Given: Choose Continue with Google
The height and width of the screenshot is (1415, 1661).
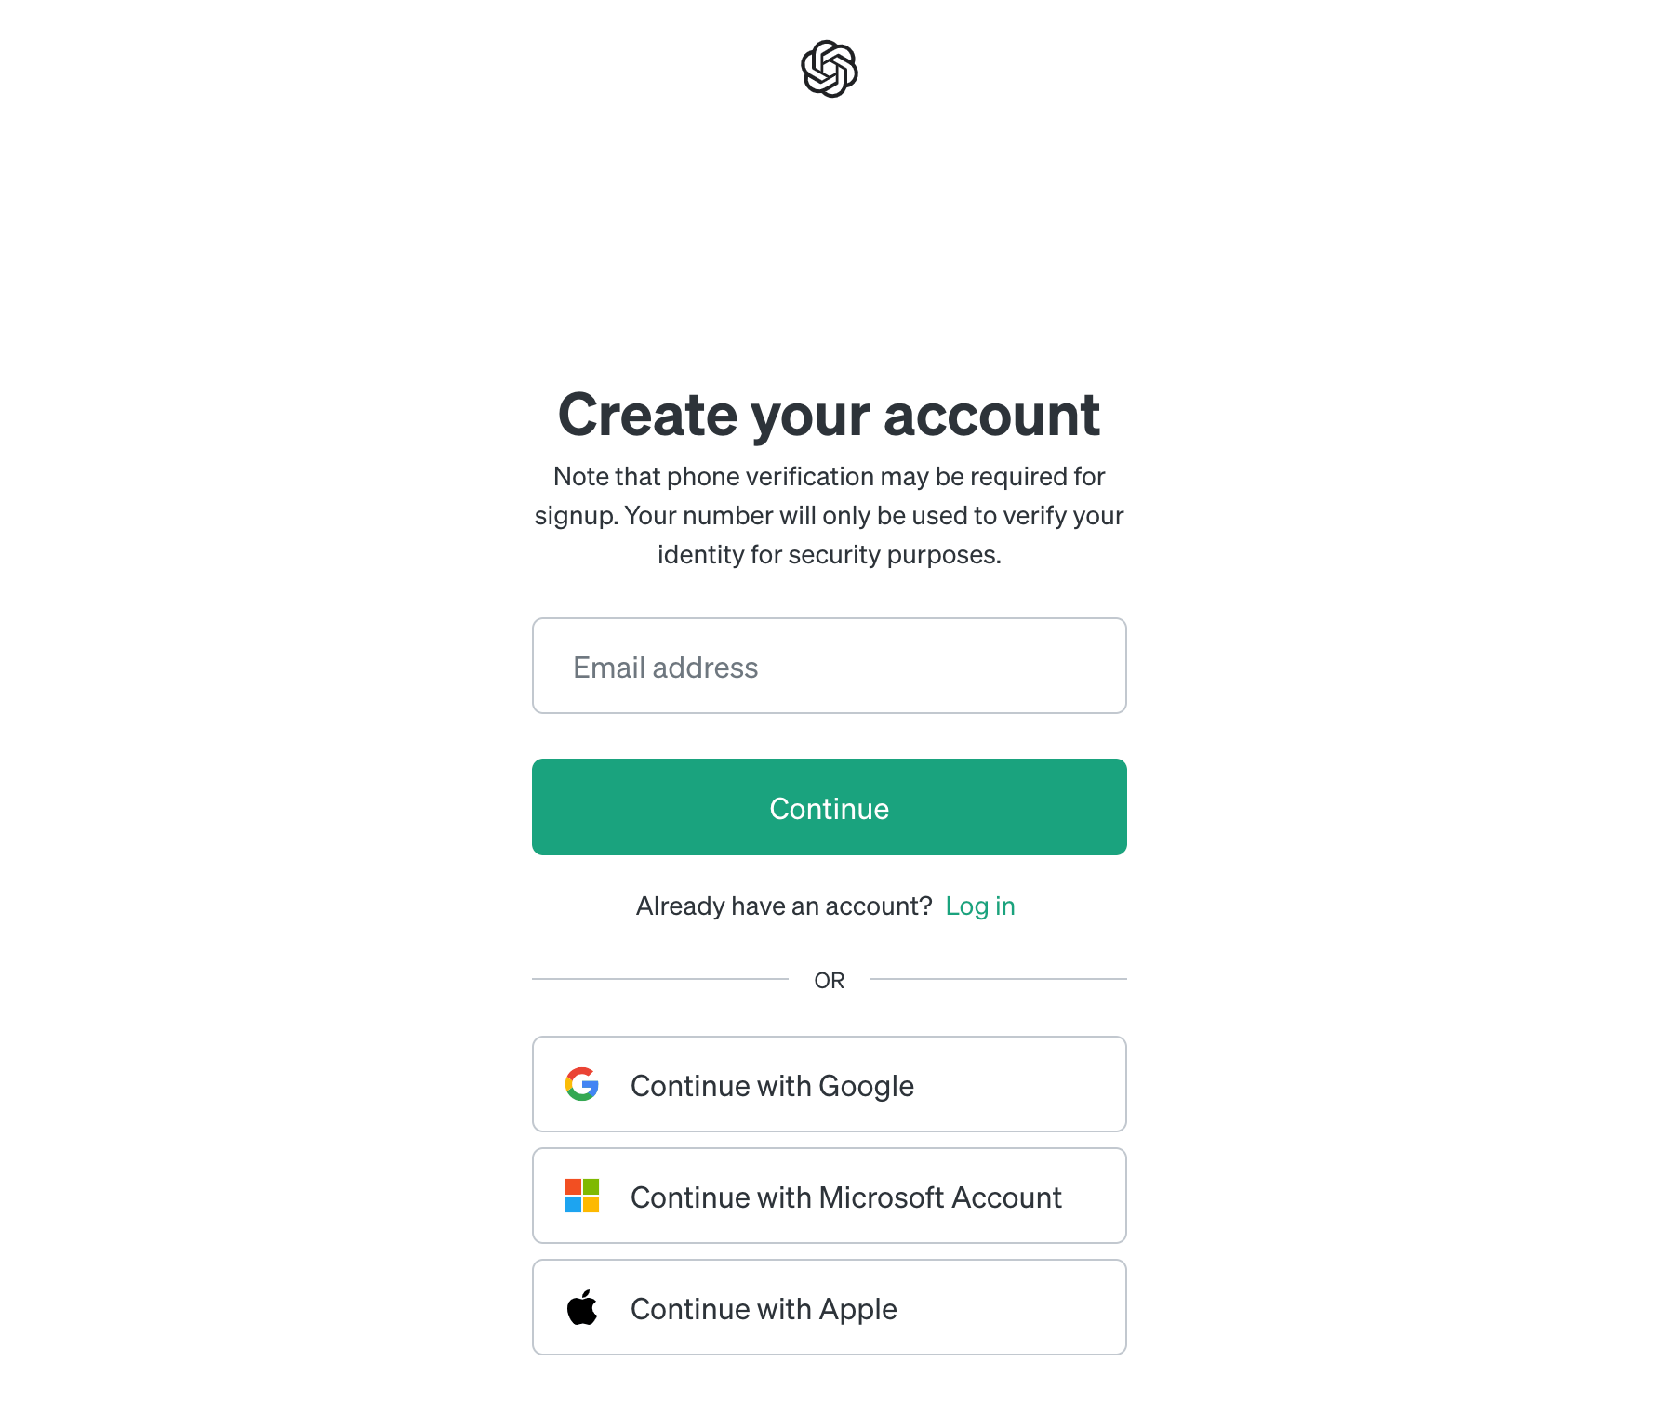Looking at the screenshot, I should coord(830,1084).
